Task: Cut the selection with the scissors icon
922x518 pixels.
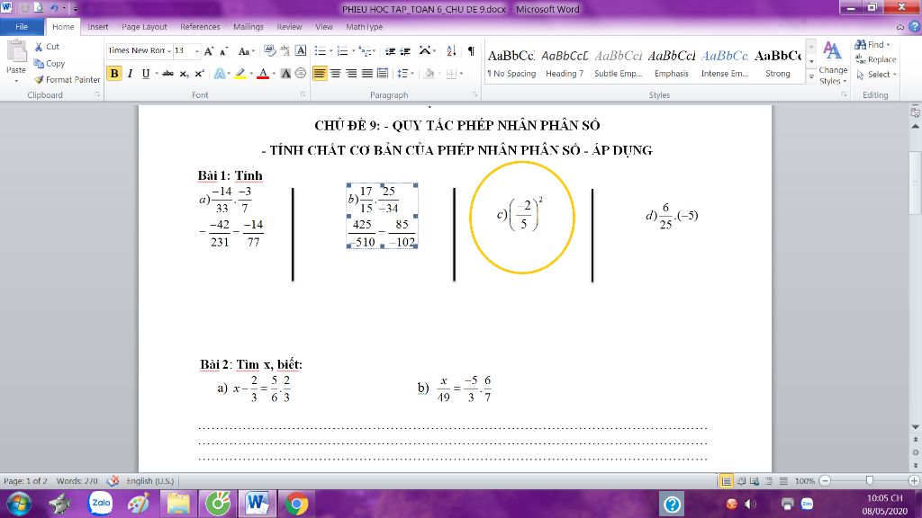Action: point(39,47)
